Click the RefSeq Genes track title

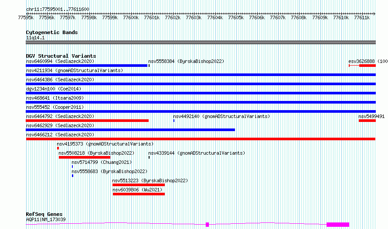point(44,214)
